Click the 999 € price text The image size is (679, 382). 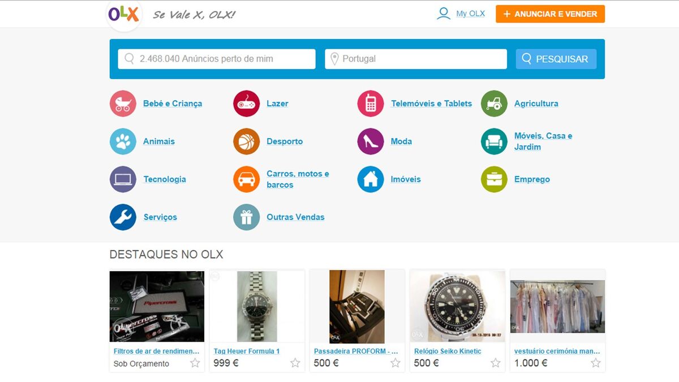[226, 363]
